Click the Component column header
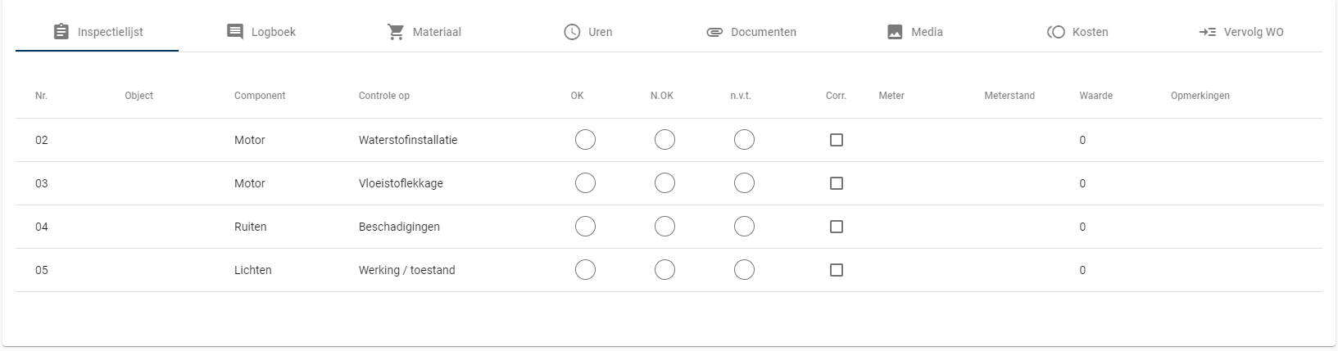The width and height of the screenshot is (1338, 351). click(x=260, y=96)
